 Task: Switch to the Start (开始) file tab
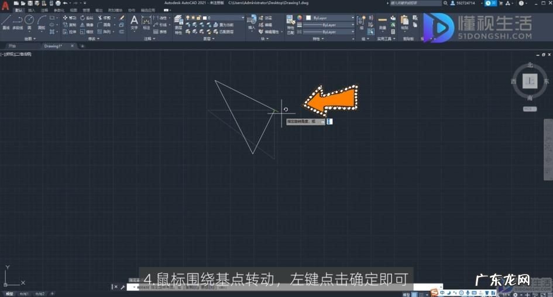13,46
